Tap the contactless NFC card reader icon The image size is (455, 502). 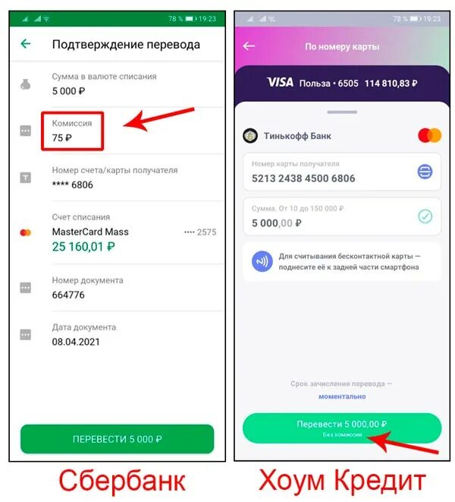pyautogui.click(x=262, y=261)
